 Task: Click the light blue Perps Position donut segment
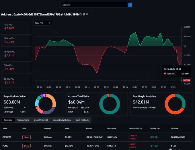(37, 103)
